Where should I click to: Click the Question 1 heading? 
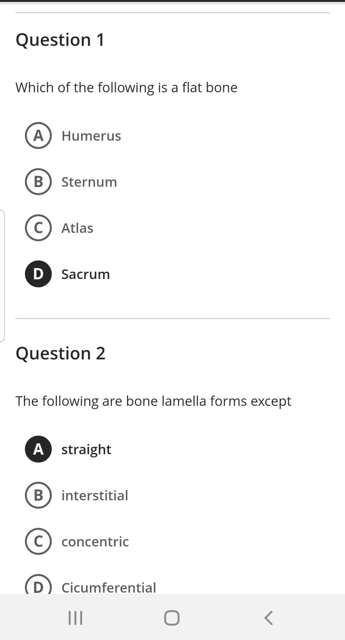60,40
